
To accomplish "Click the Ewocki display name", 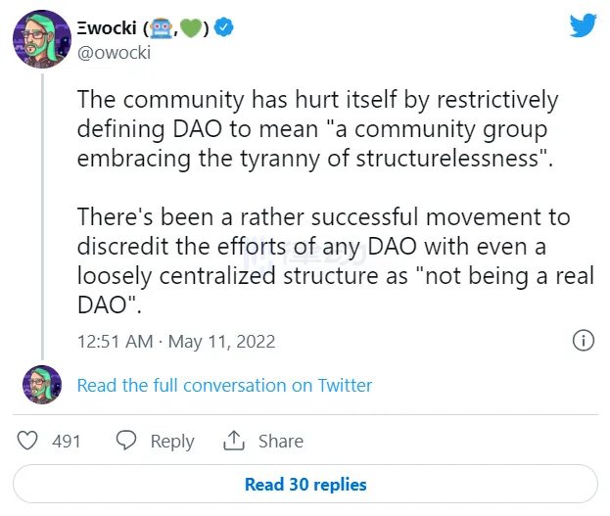I will click(x=110, y=28).
